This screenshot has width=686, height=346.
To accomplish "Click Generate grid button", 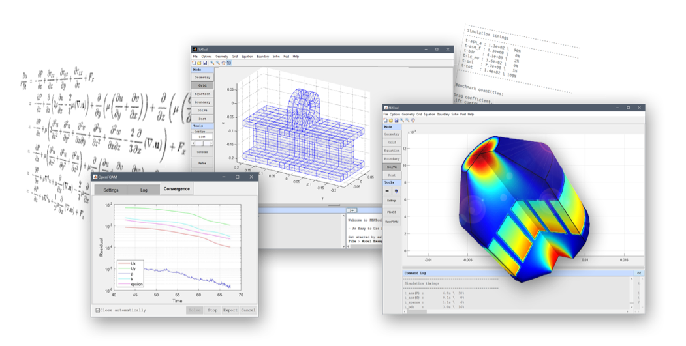I will (202, 152).
